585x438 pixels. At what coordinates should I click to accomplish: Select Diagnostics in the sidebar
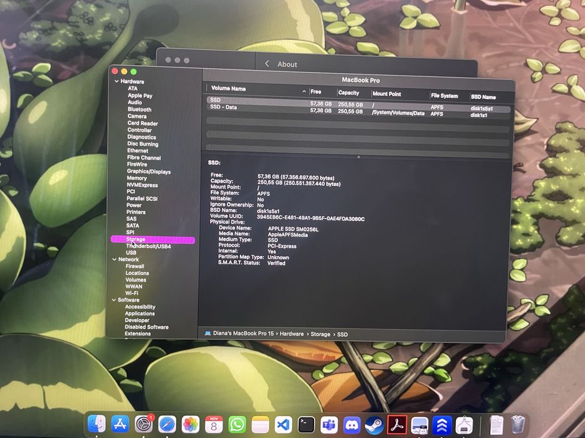tap(142, 136)
